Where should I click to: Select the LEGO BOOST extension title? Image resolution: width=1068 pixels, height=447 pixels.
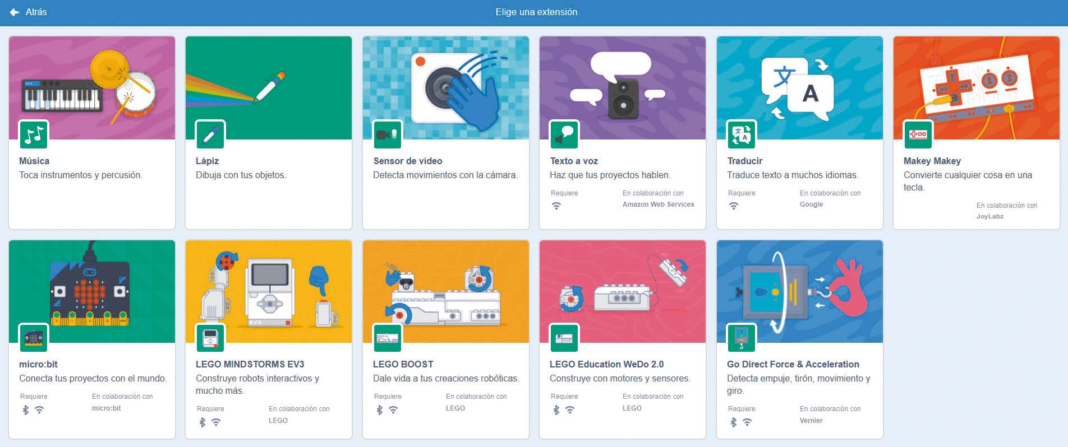click(403, 364)
